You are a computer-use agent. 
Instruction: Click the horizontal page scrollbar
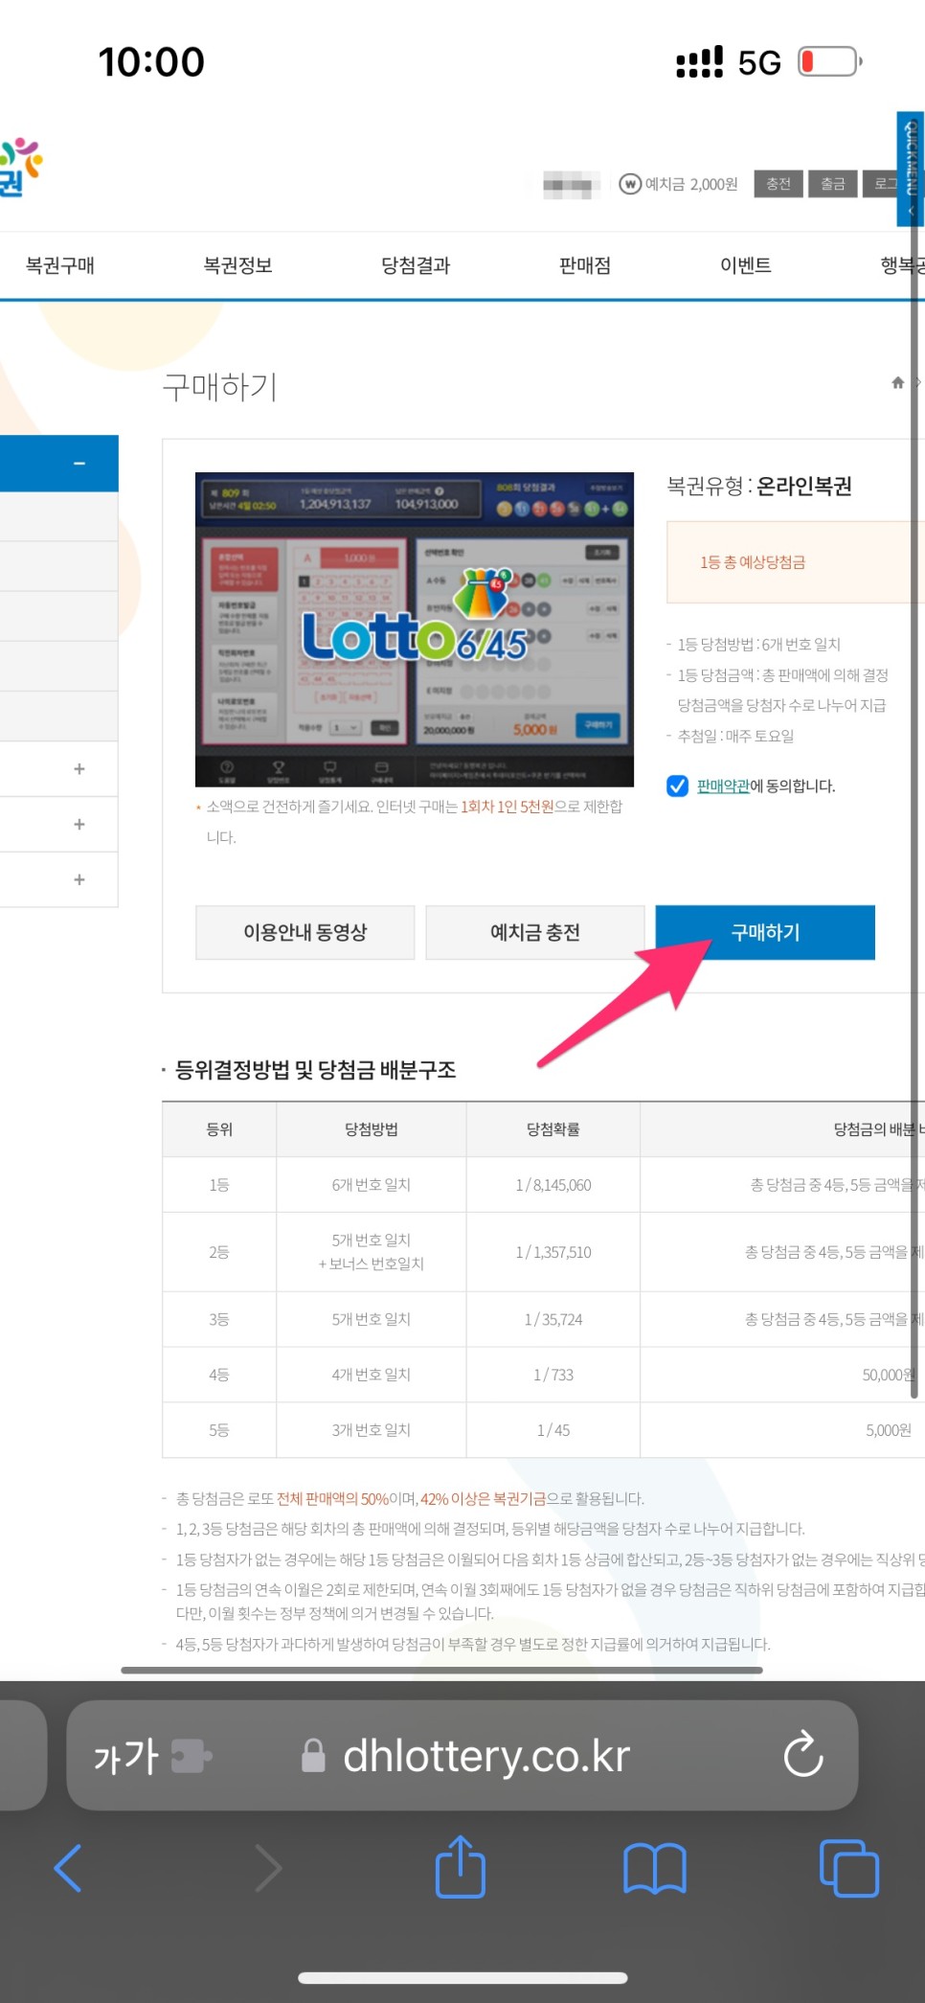coord(441,1670)
